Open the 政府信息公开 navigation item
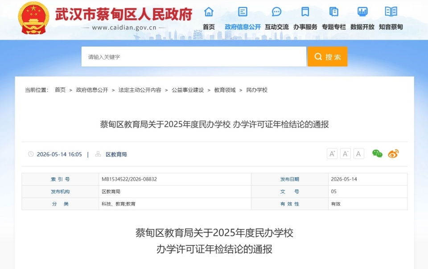The image size is (428, 269). coord(243,27)
